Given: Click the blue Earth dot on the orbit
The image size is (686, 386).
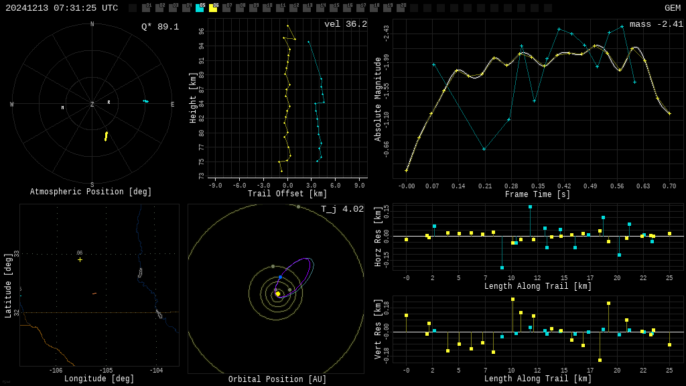Looking at the screenshot, I should pyautogui.click(x=280, y=277).
